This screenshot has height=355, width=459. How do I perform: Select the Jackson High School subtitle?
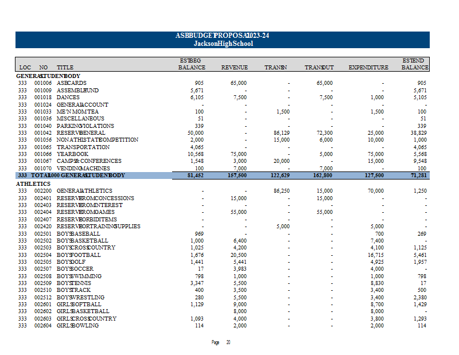(x=223, y=44)
